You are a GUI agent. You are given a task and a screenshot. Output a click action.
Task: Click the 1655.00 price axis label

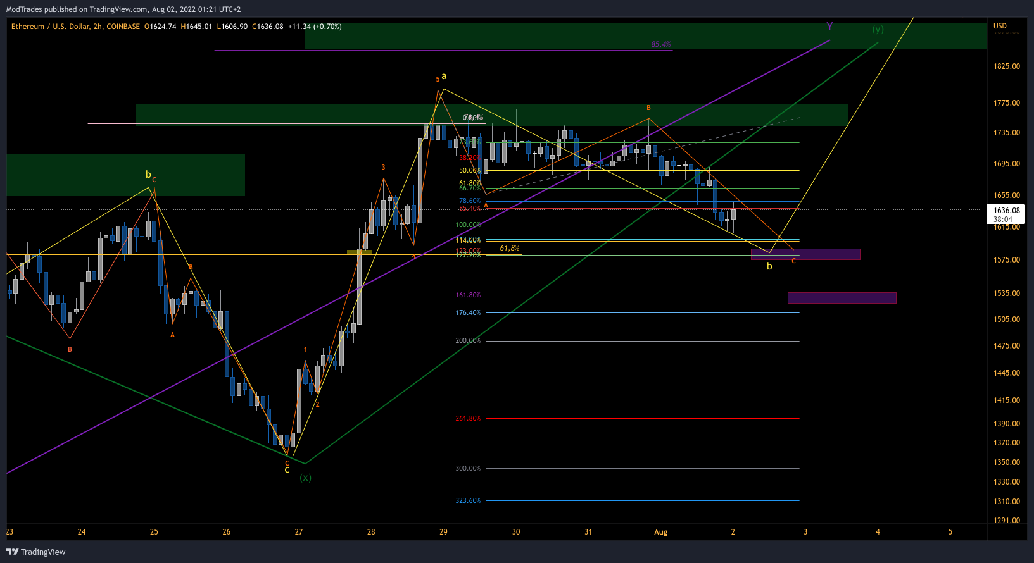tap(1007, 195)
